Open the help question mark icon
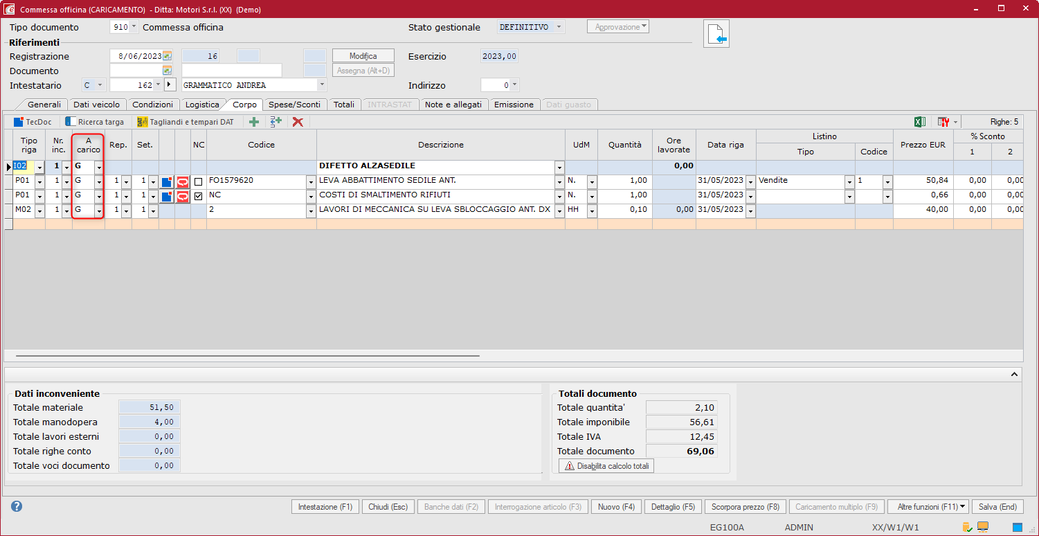1039x536 pixels. pyautogui.click(x=17, y=506)
